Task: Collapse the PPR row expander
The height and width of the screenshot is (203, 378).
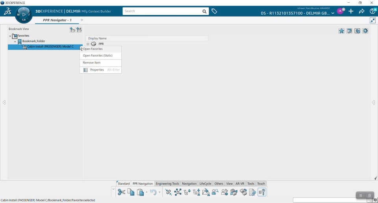Action: pos(88,44)
